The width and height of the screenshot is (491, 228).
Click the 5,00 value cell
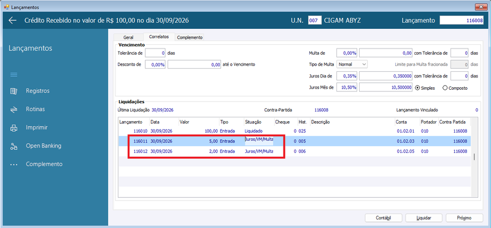[213, 141]
